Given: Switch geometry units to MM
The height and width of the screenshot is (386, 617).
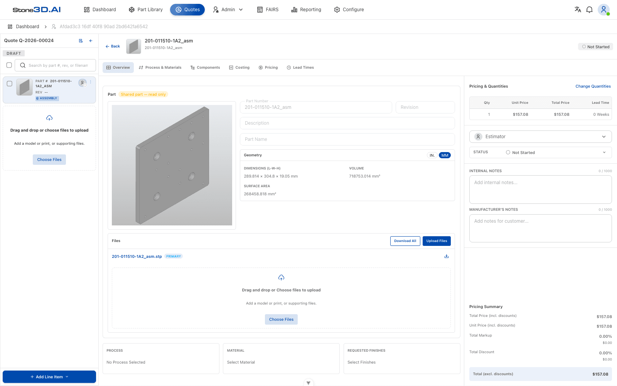Looking at the screenshot, I should (x=445, y=155).
